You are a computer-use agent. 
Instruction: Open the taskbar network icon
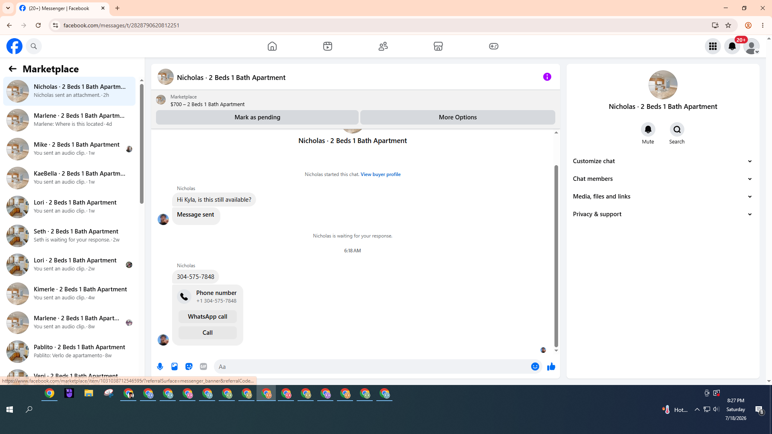pos(706,409)
